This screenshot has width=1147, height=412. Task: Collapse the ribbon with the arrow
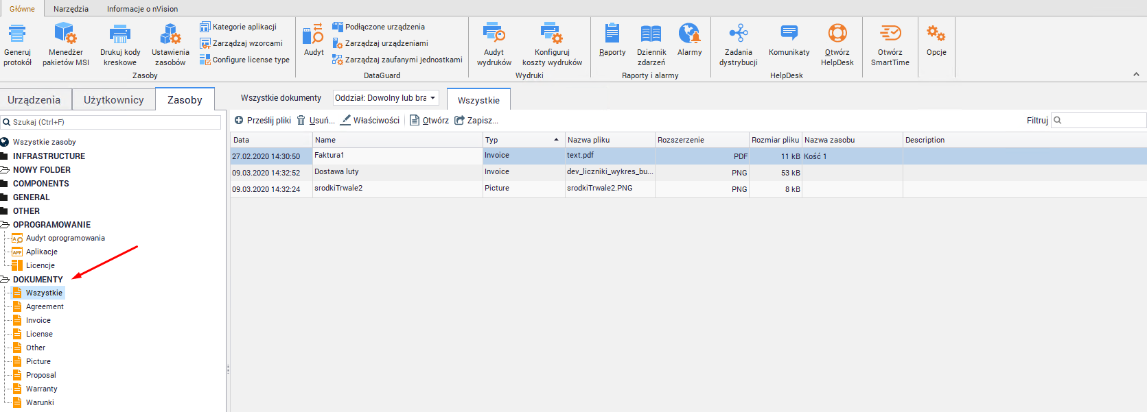click(x=1136, y=74)
